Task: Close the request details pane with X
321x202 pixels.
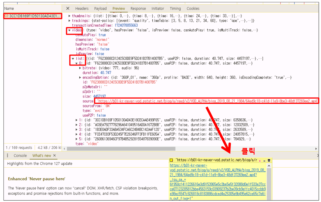Action: (x=68, y=8)
